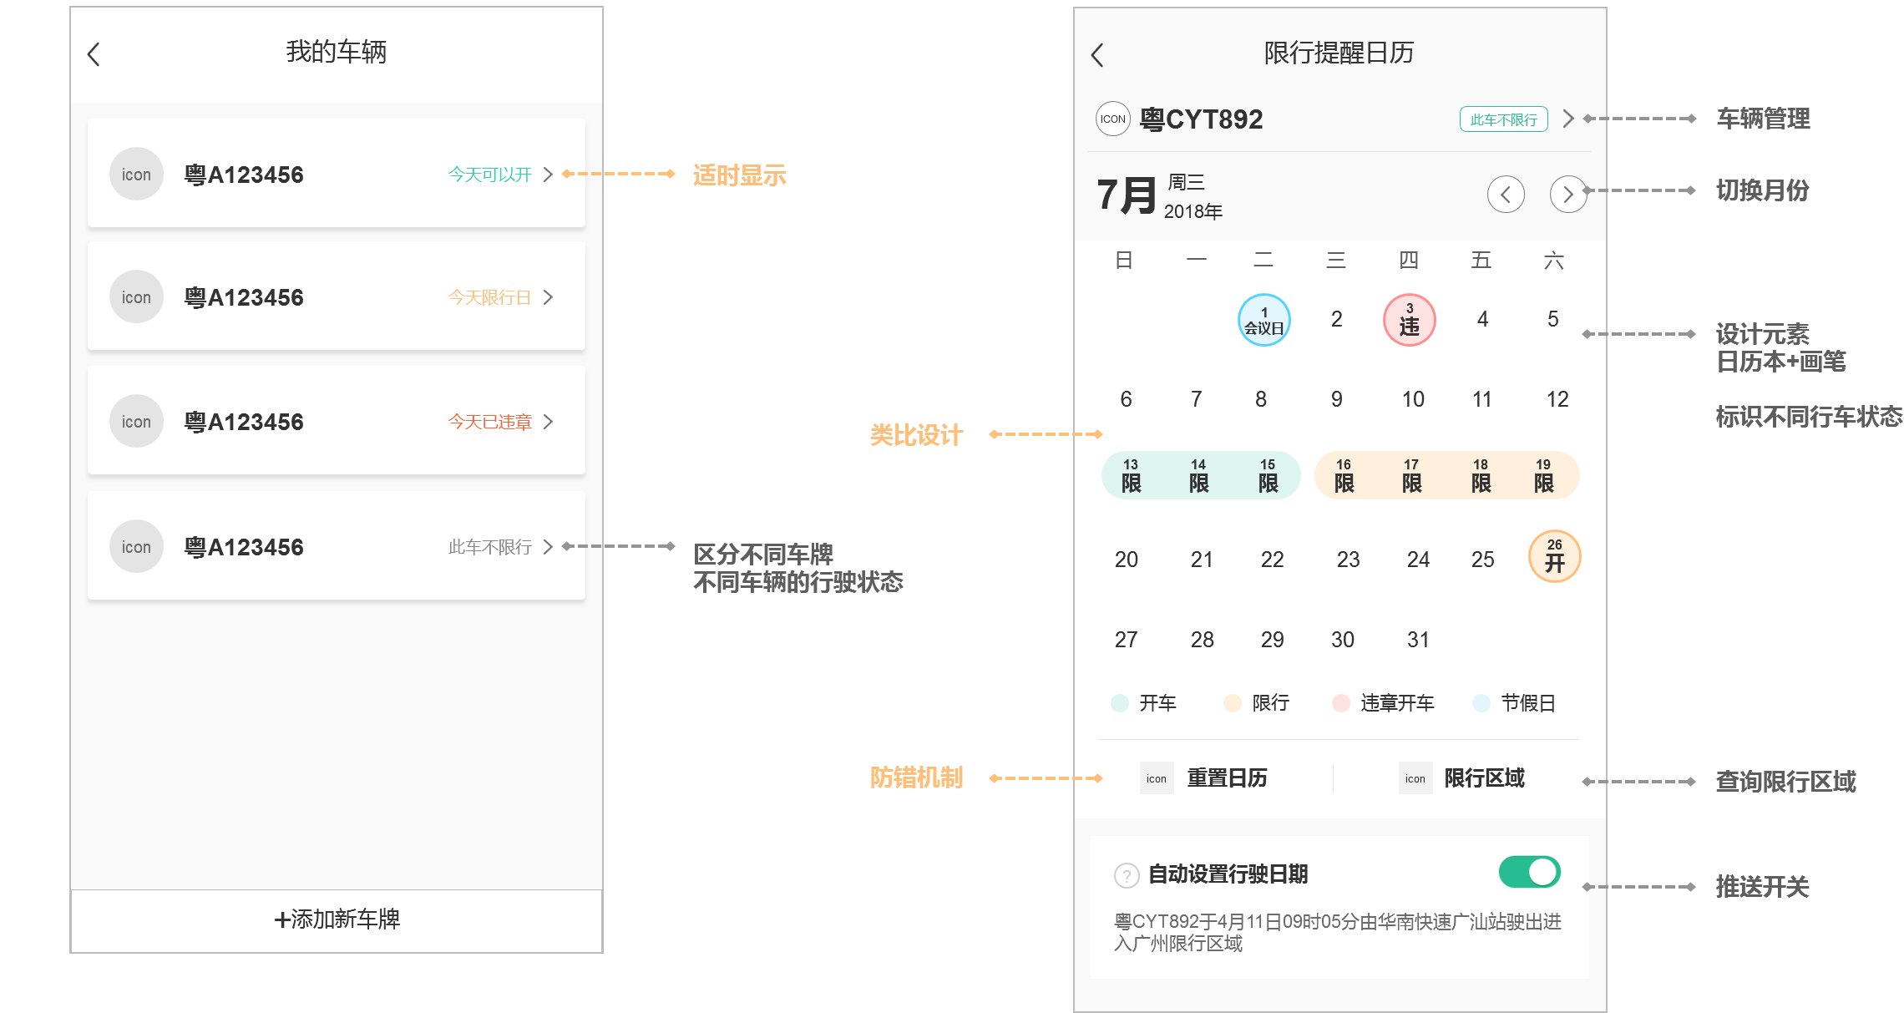This screenshot has height=1013, width=1904.
Task: Click the question mark help icon
Action: [x=1127, y=875]
